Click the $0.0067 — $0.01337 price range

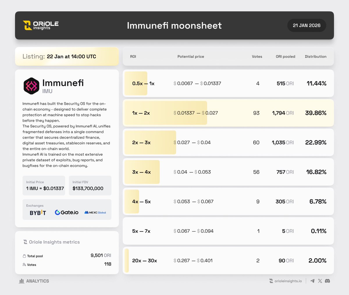click(197, 84)
